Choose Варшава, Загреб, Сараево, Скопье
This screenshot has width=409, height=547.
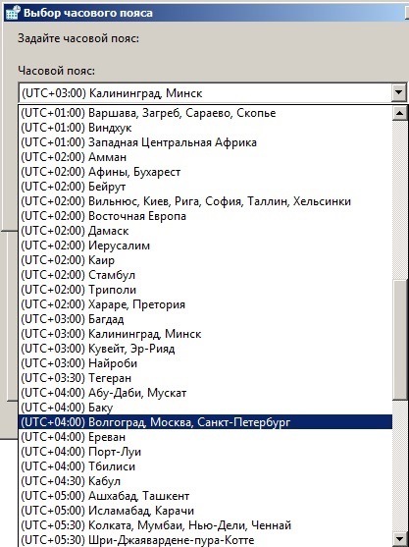pos(205,113)
